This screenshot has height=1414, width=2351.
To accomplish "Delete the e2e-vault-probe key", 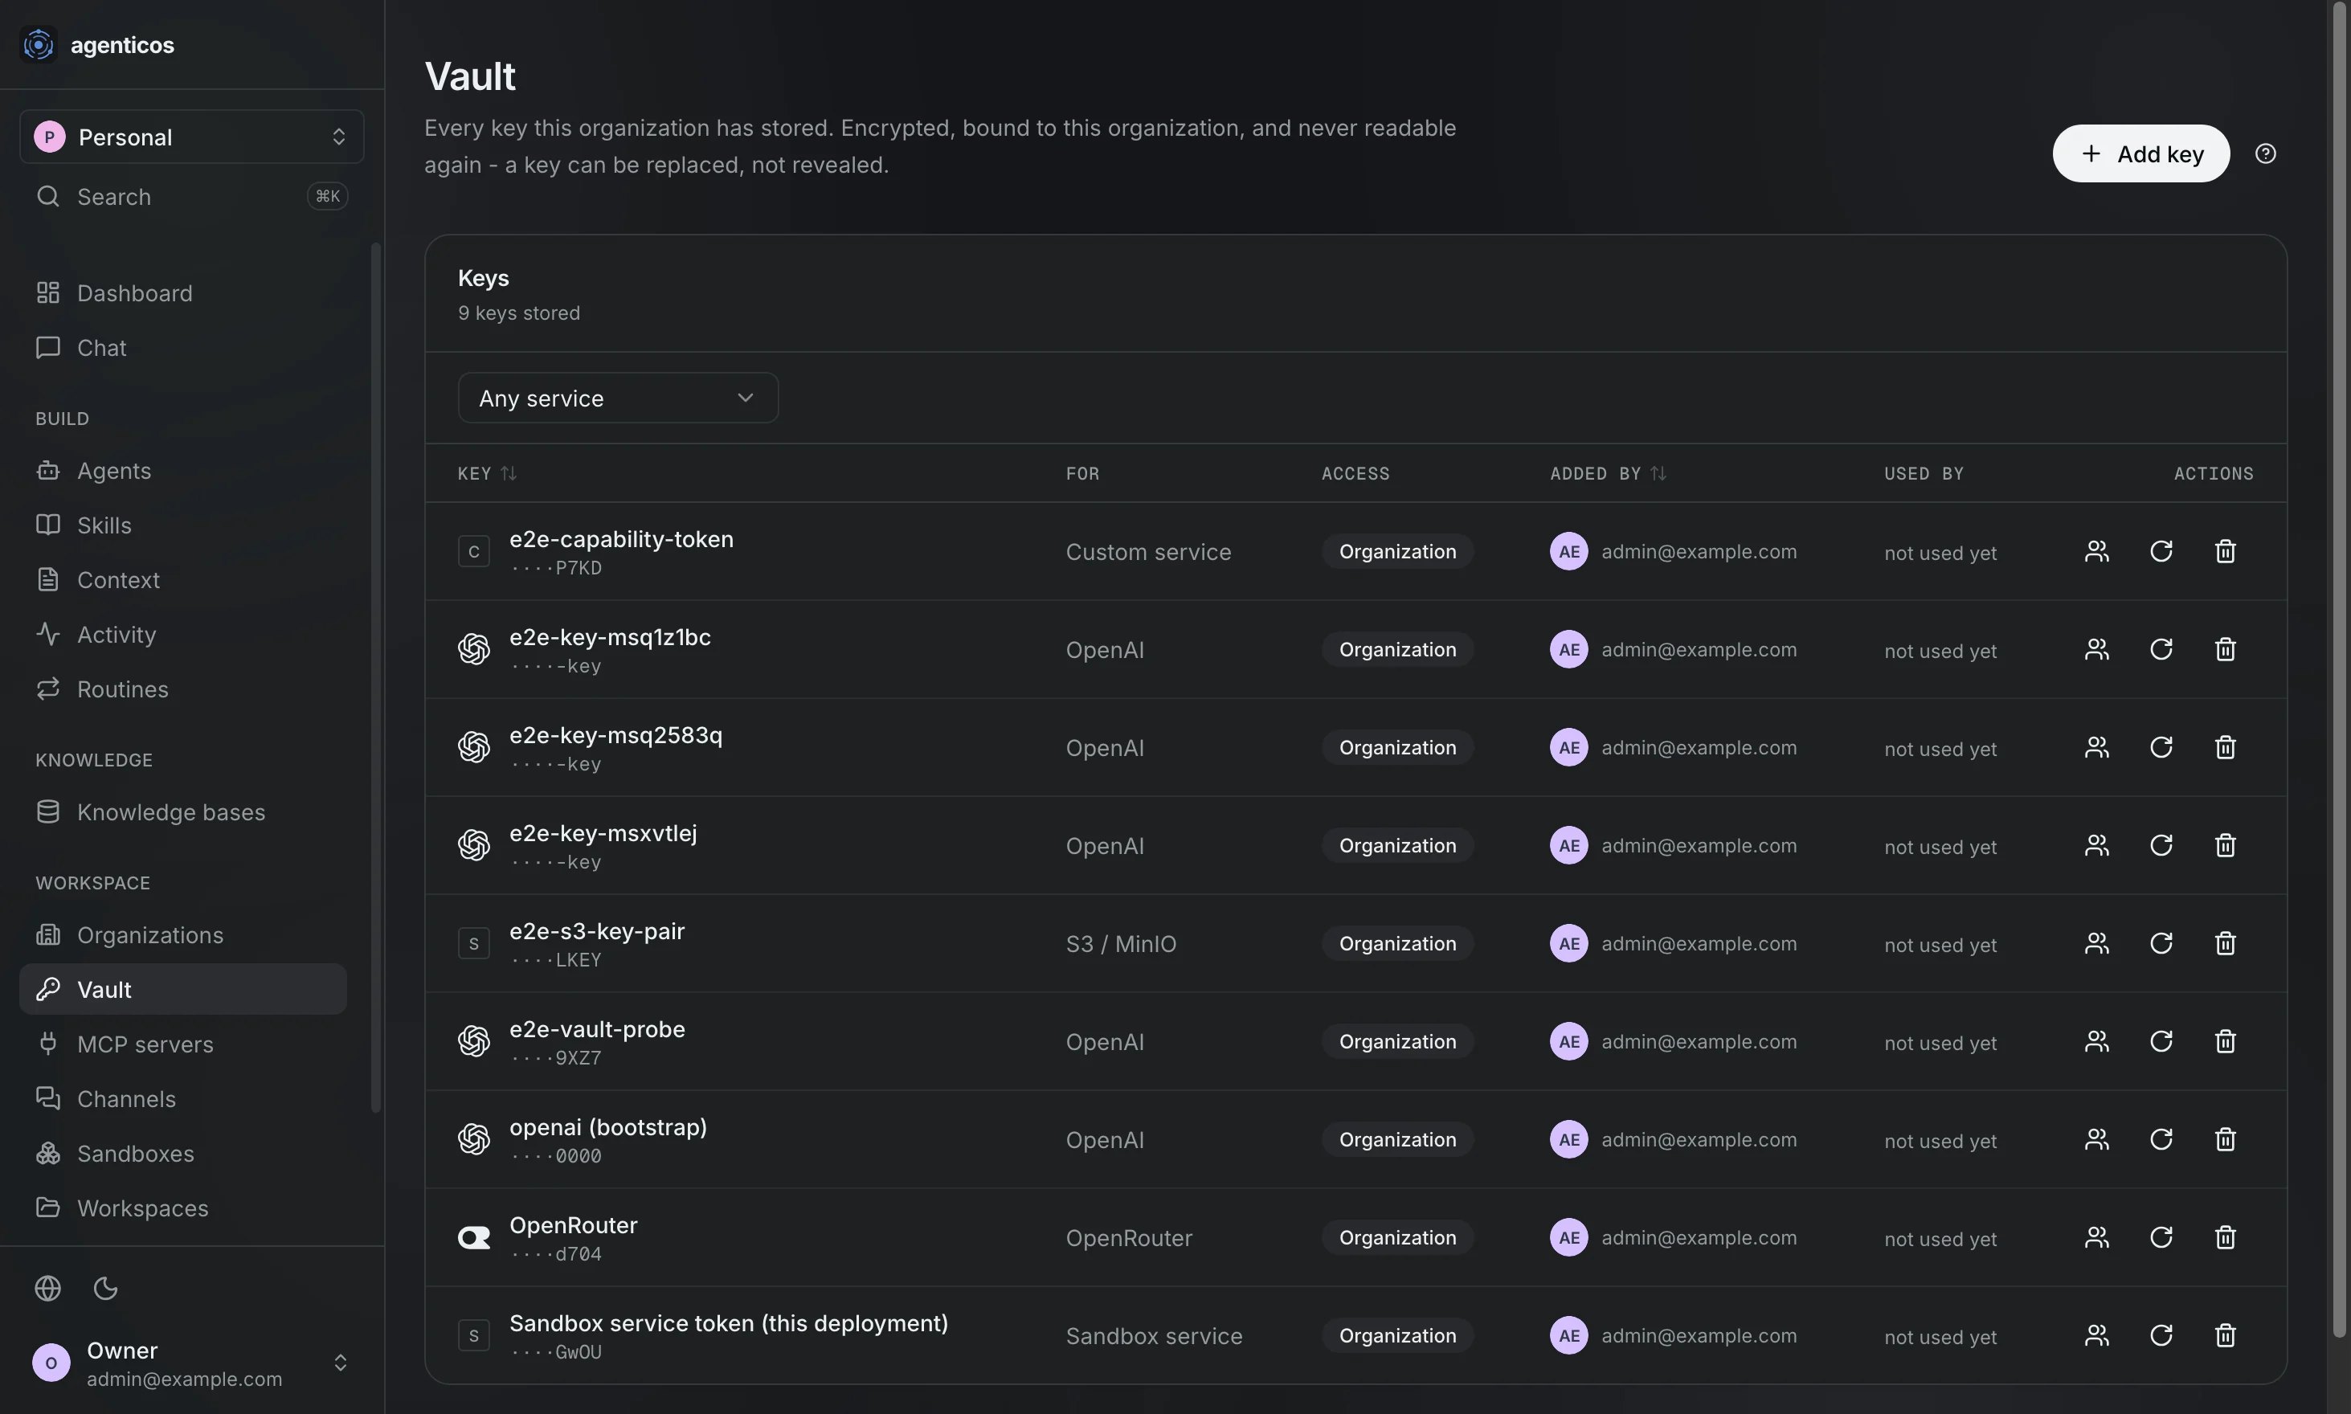I will click(2225, 1042).
